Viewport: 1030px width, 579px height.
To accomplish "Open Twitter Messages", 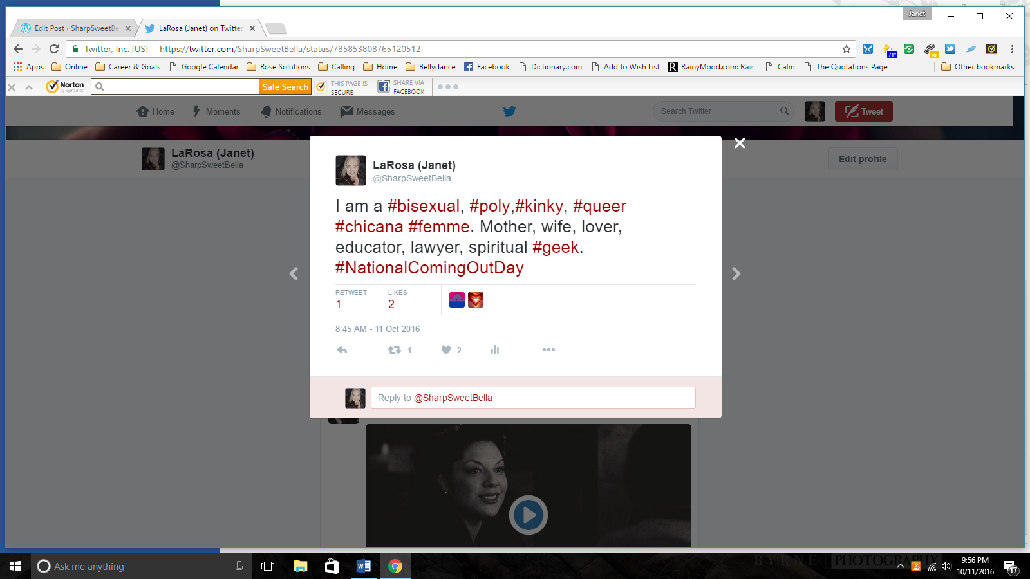I will point(367,111).
